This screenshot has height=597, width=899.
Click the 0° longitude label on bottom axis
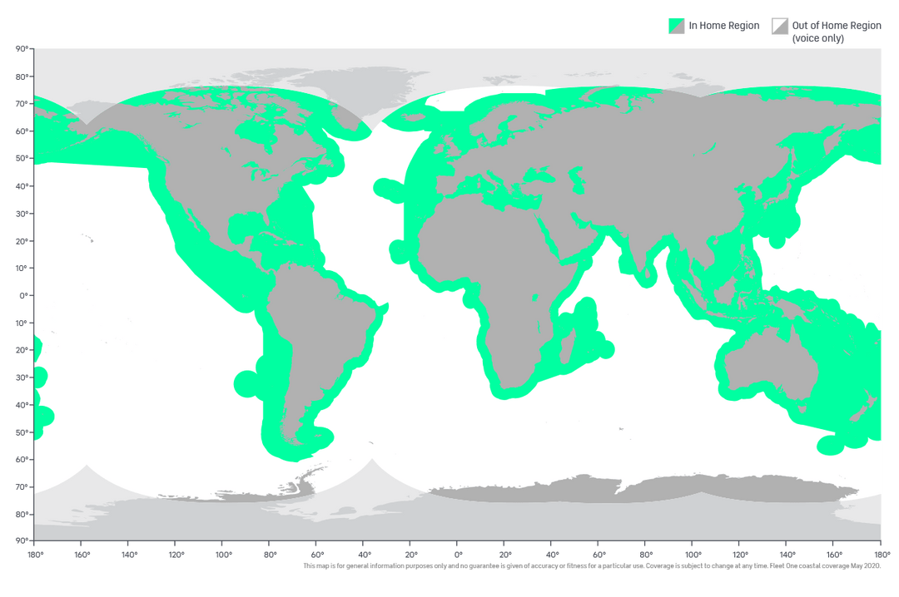tap(458, 553)
